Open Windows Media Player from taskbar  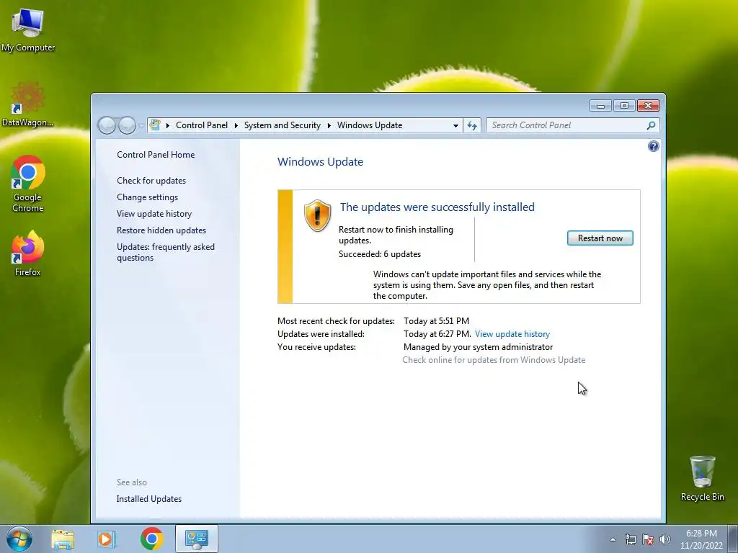pos(107,539)
